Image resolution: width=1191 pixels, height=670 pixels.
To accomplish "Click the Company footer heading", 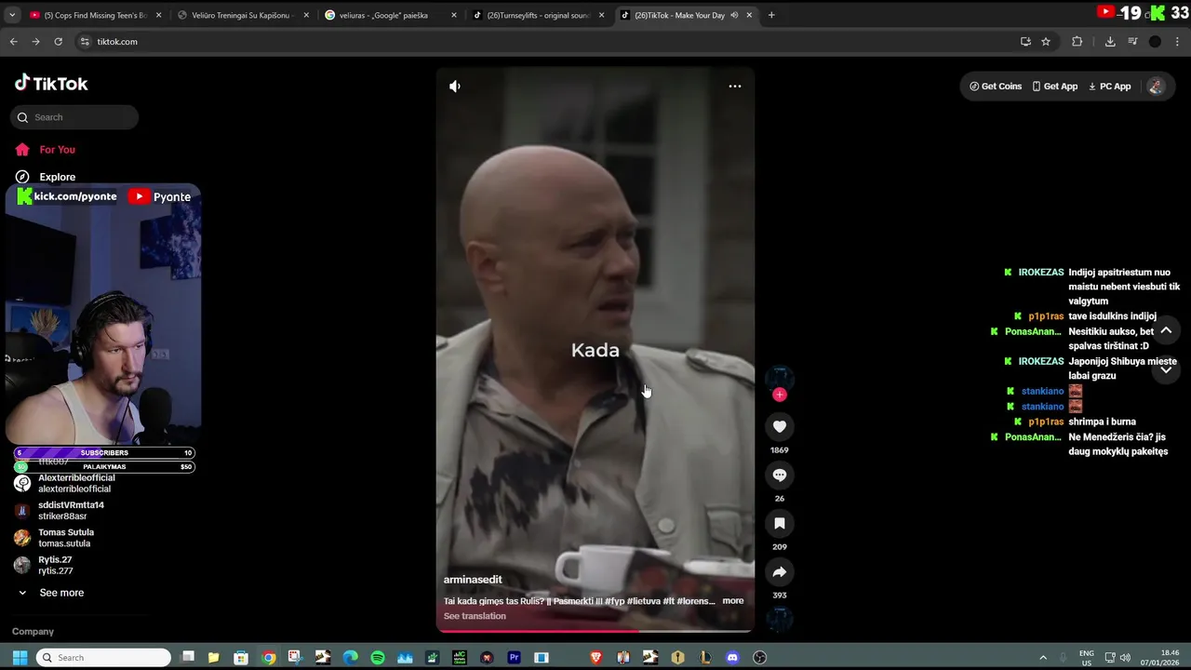I will (33, 632).
